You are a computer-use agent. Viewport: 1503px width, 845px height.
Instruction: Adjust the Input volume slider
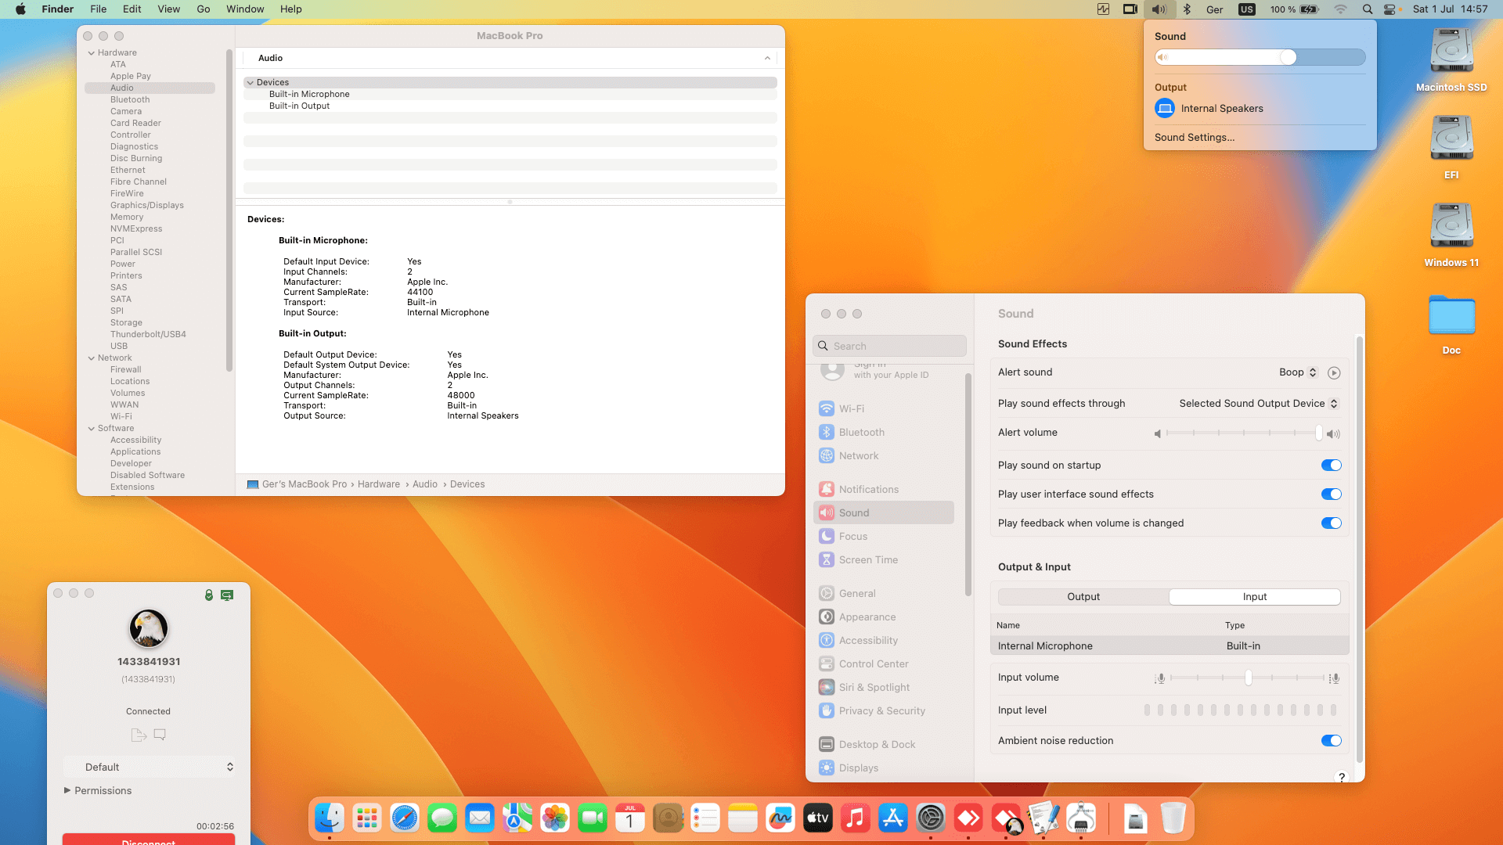point(1248,678)
